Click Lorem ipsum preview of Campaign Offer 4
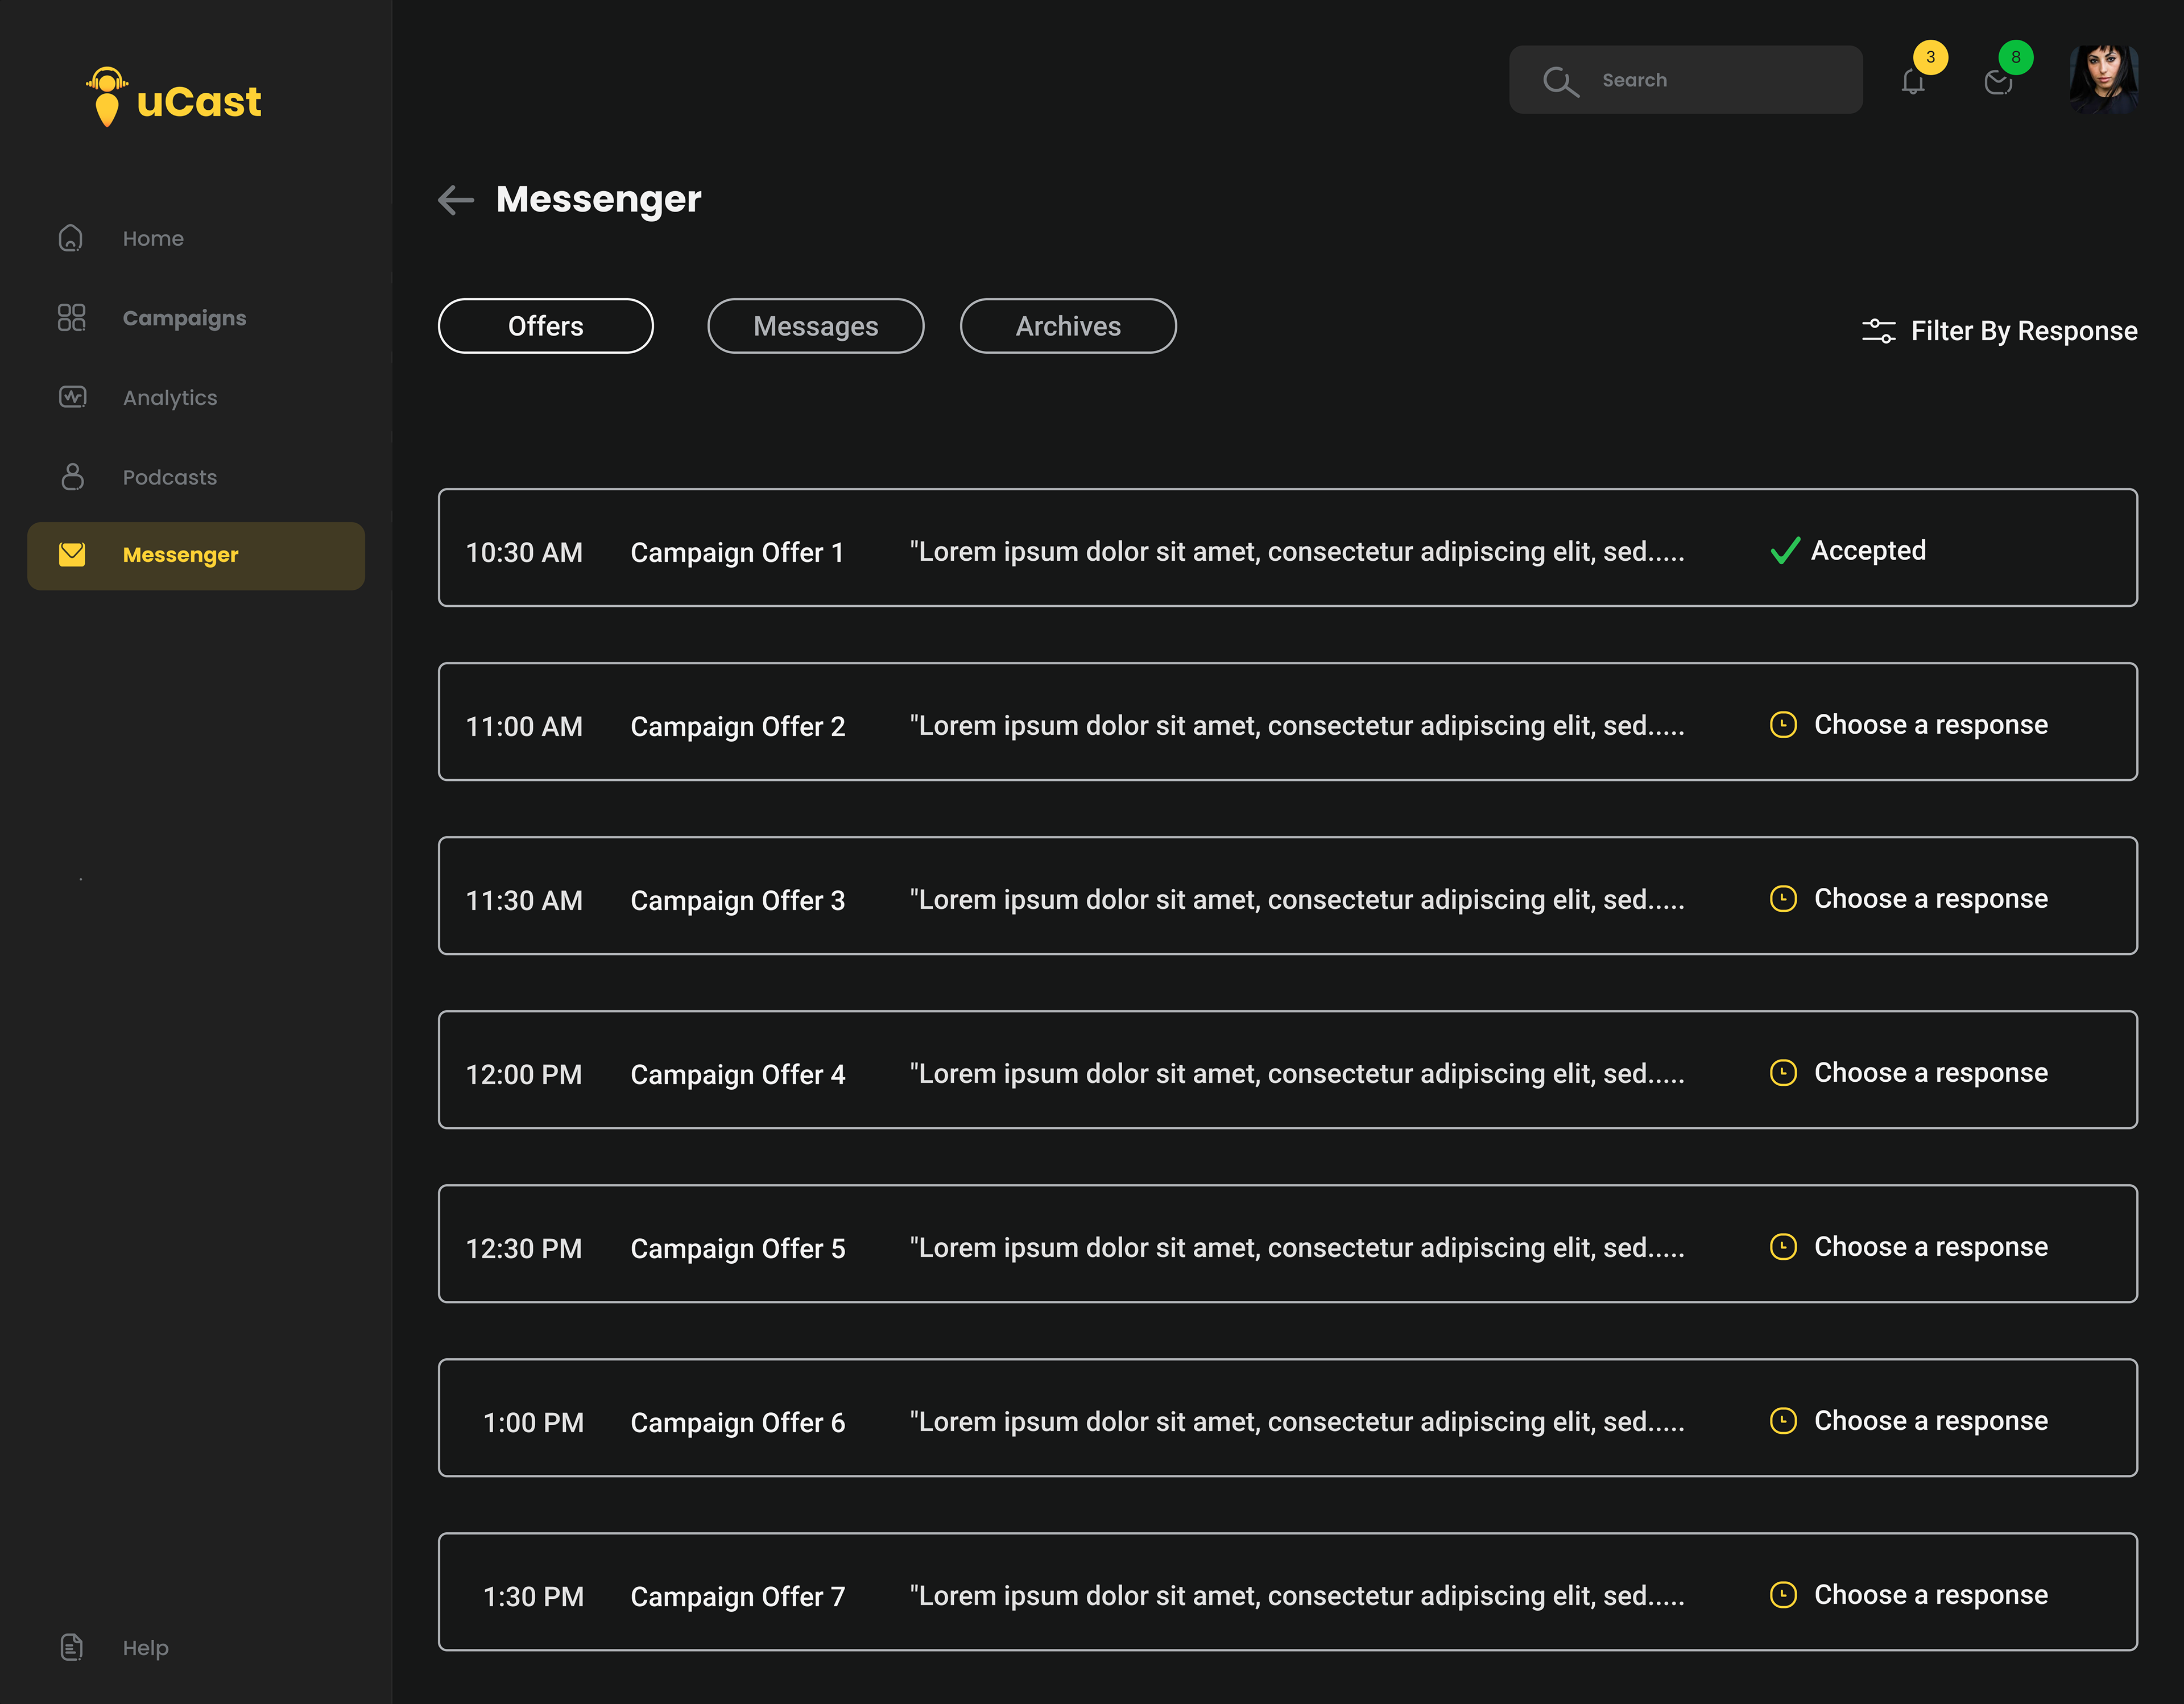Screen dimensions: 2184x1704 point(1297,1074)
